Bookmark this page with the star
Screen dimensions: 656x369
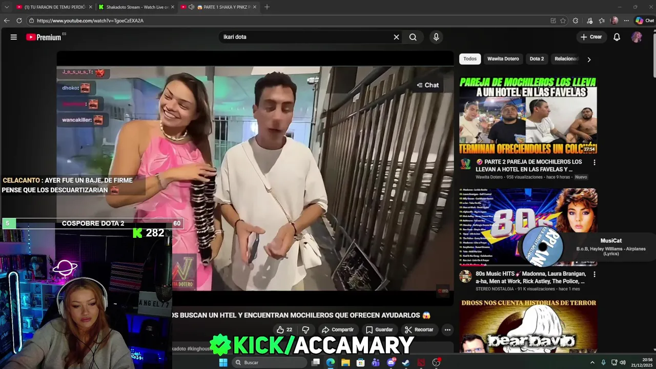tap(563, 20)
